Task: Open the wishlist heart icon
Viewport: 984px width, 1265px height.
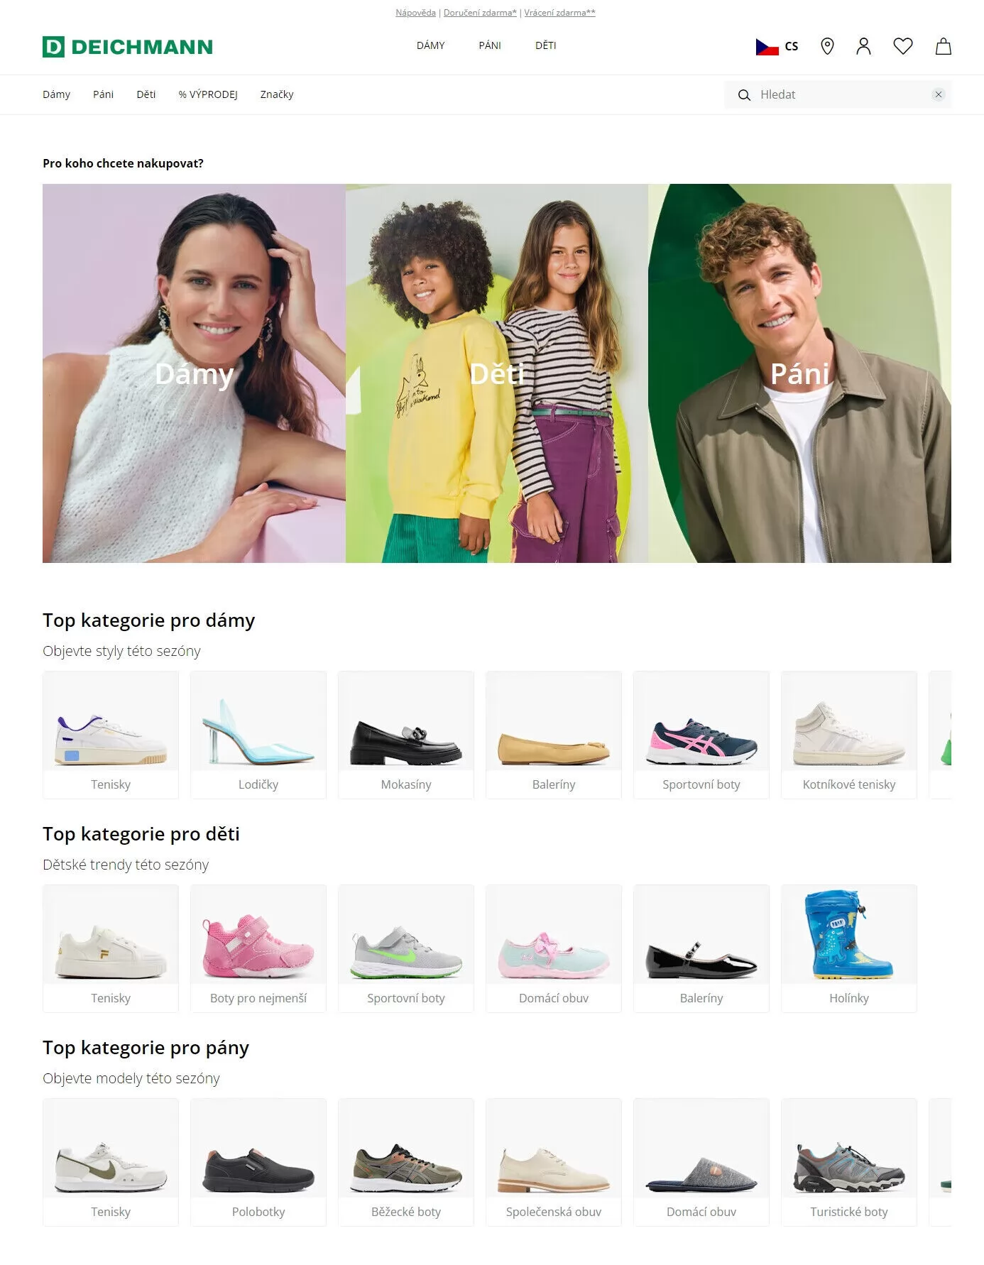Action: tap(903, 47)
